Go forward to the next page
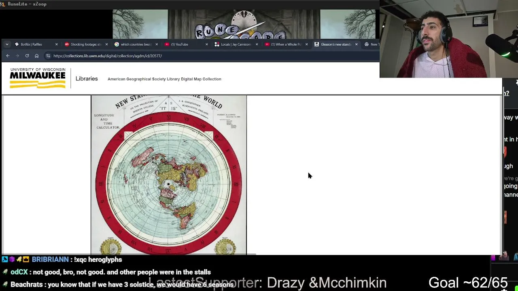The width and height of the screenshot is (518, 291). [17, 56]
